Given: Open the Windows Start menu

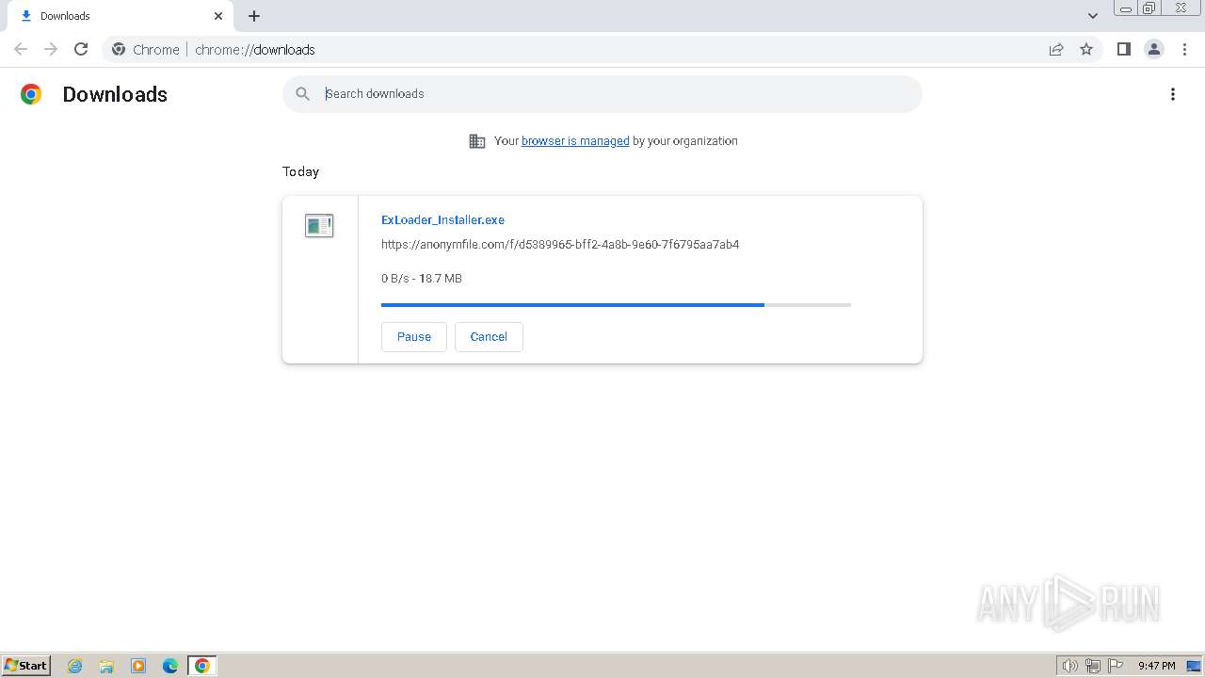Looking at the screenshot, I should (26, 665).
